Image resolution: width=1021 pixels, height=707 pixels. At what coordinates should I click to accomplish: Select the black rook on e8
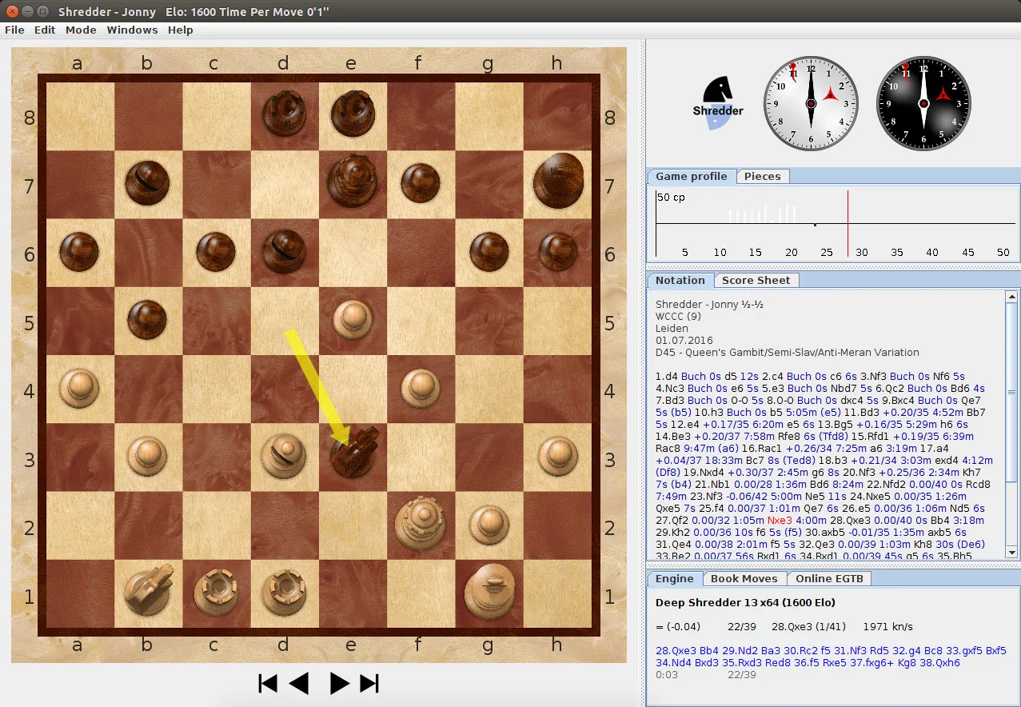click(x=353, y=114)
